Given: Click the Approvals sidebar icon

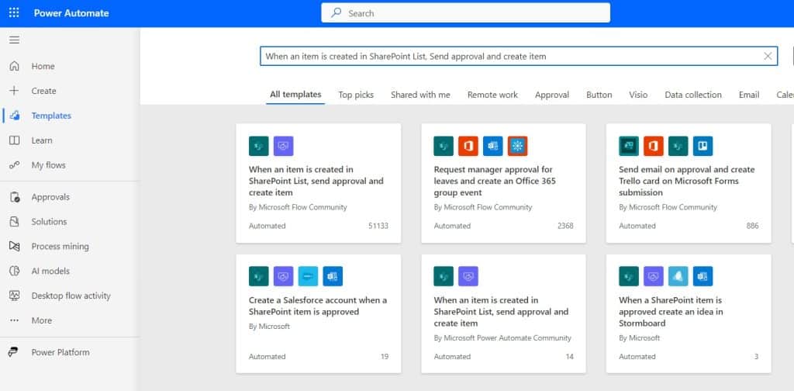Looking at the screenshot, I should pyautogui.click(x=15, y=197).
